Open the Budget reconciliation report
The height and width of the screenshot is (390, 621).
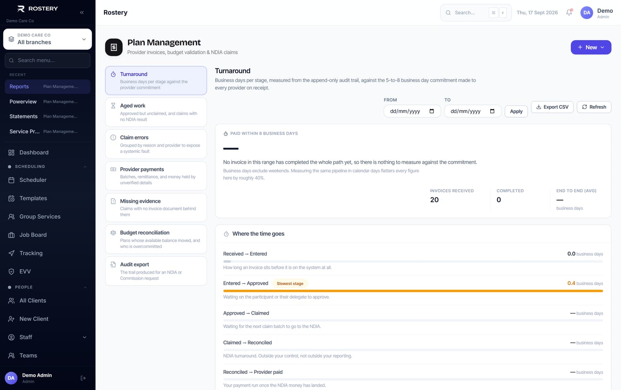tap(156, 239)
